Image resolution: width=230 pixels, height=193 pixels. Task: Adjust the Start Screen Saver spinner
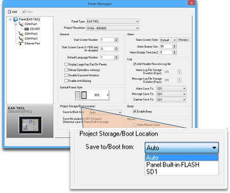tap(116, 49)
